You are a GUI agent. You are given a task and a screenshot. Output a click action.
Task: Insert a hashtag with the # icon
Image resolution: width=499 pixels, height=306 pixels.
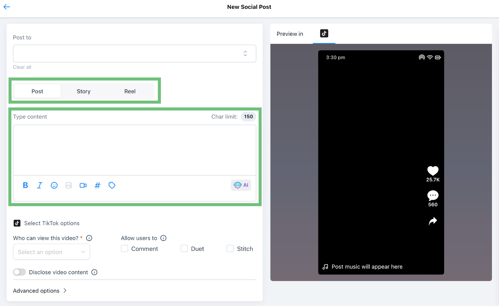click(98, 185)
